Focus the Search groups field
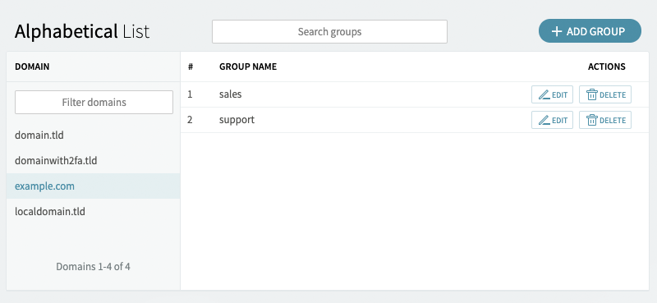 point(329,31)
